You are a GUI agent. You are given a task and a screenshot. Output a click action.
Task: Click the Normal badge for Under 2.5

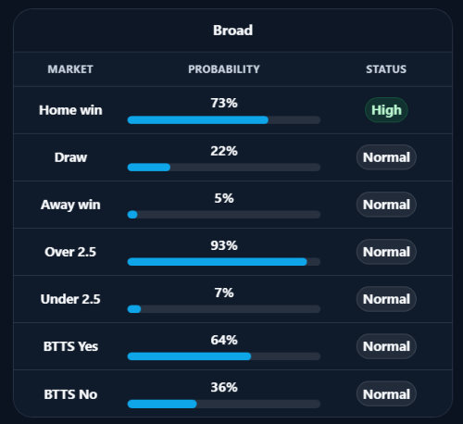click(x=386, y=299)
